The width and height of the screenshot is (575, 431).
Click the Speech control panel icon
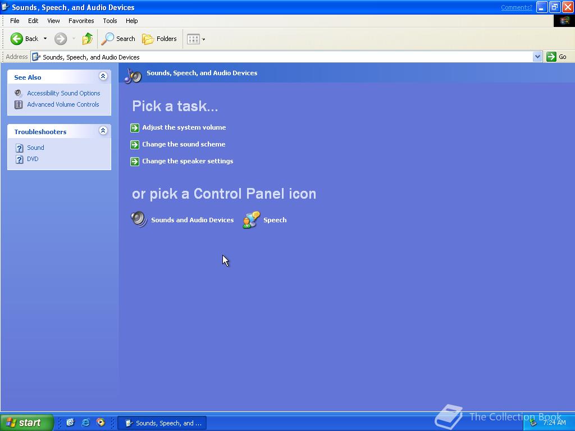[x=252, y=219]
